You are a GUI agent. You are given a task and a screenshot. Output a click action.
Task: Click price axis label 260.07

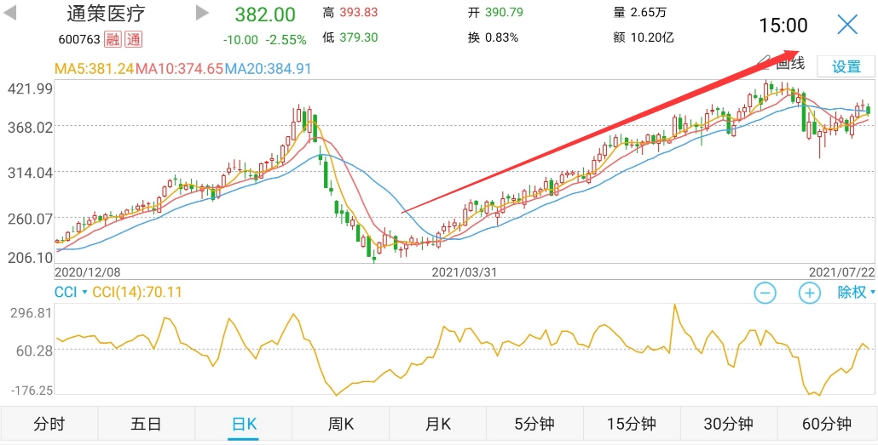[29, 218]
